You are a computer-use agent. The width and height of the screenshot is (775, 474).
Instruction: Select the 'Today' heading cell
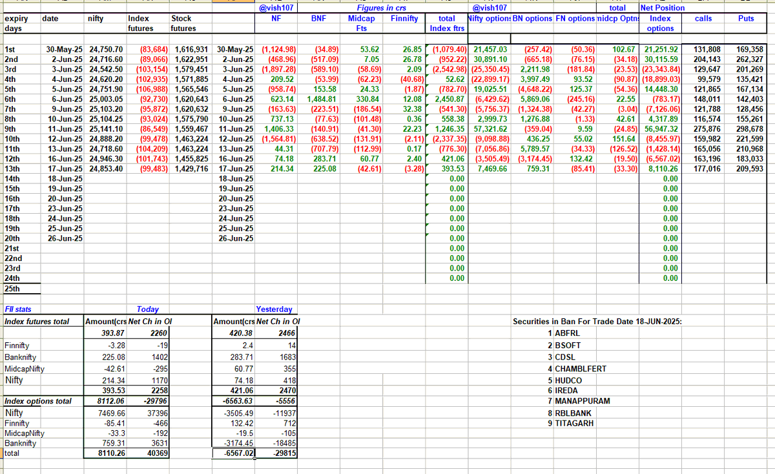tap(147, 309)
